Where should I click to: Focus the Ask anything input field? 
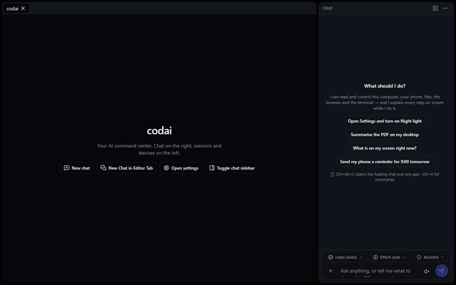378,271
